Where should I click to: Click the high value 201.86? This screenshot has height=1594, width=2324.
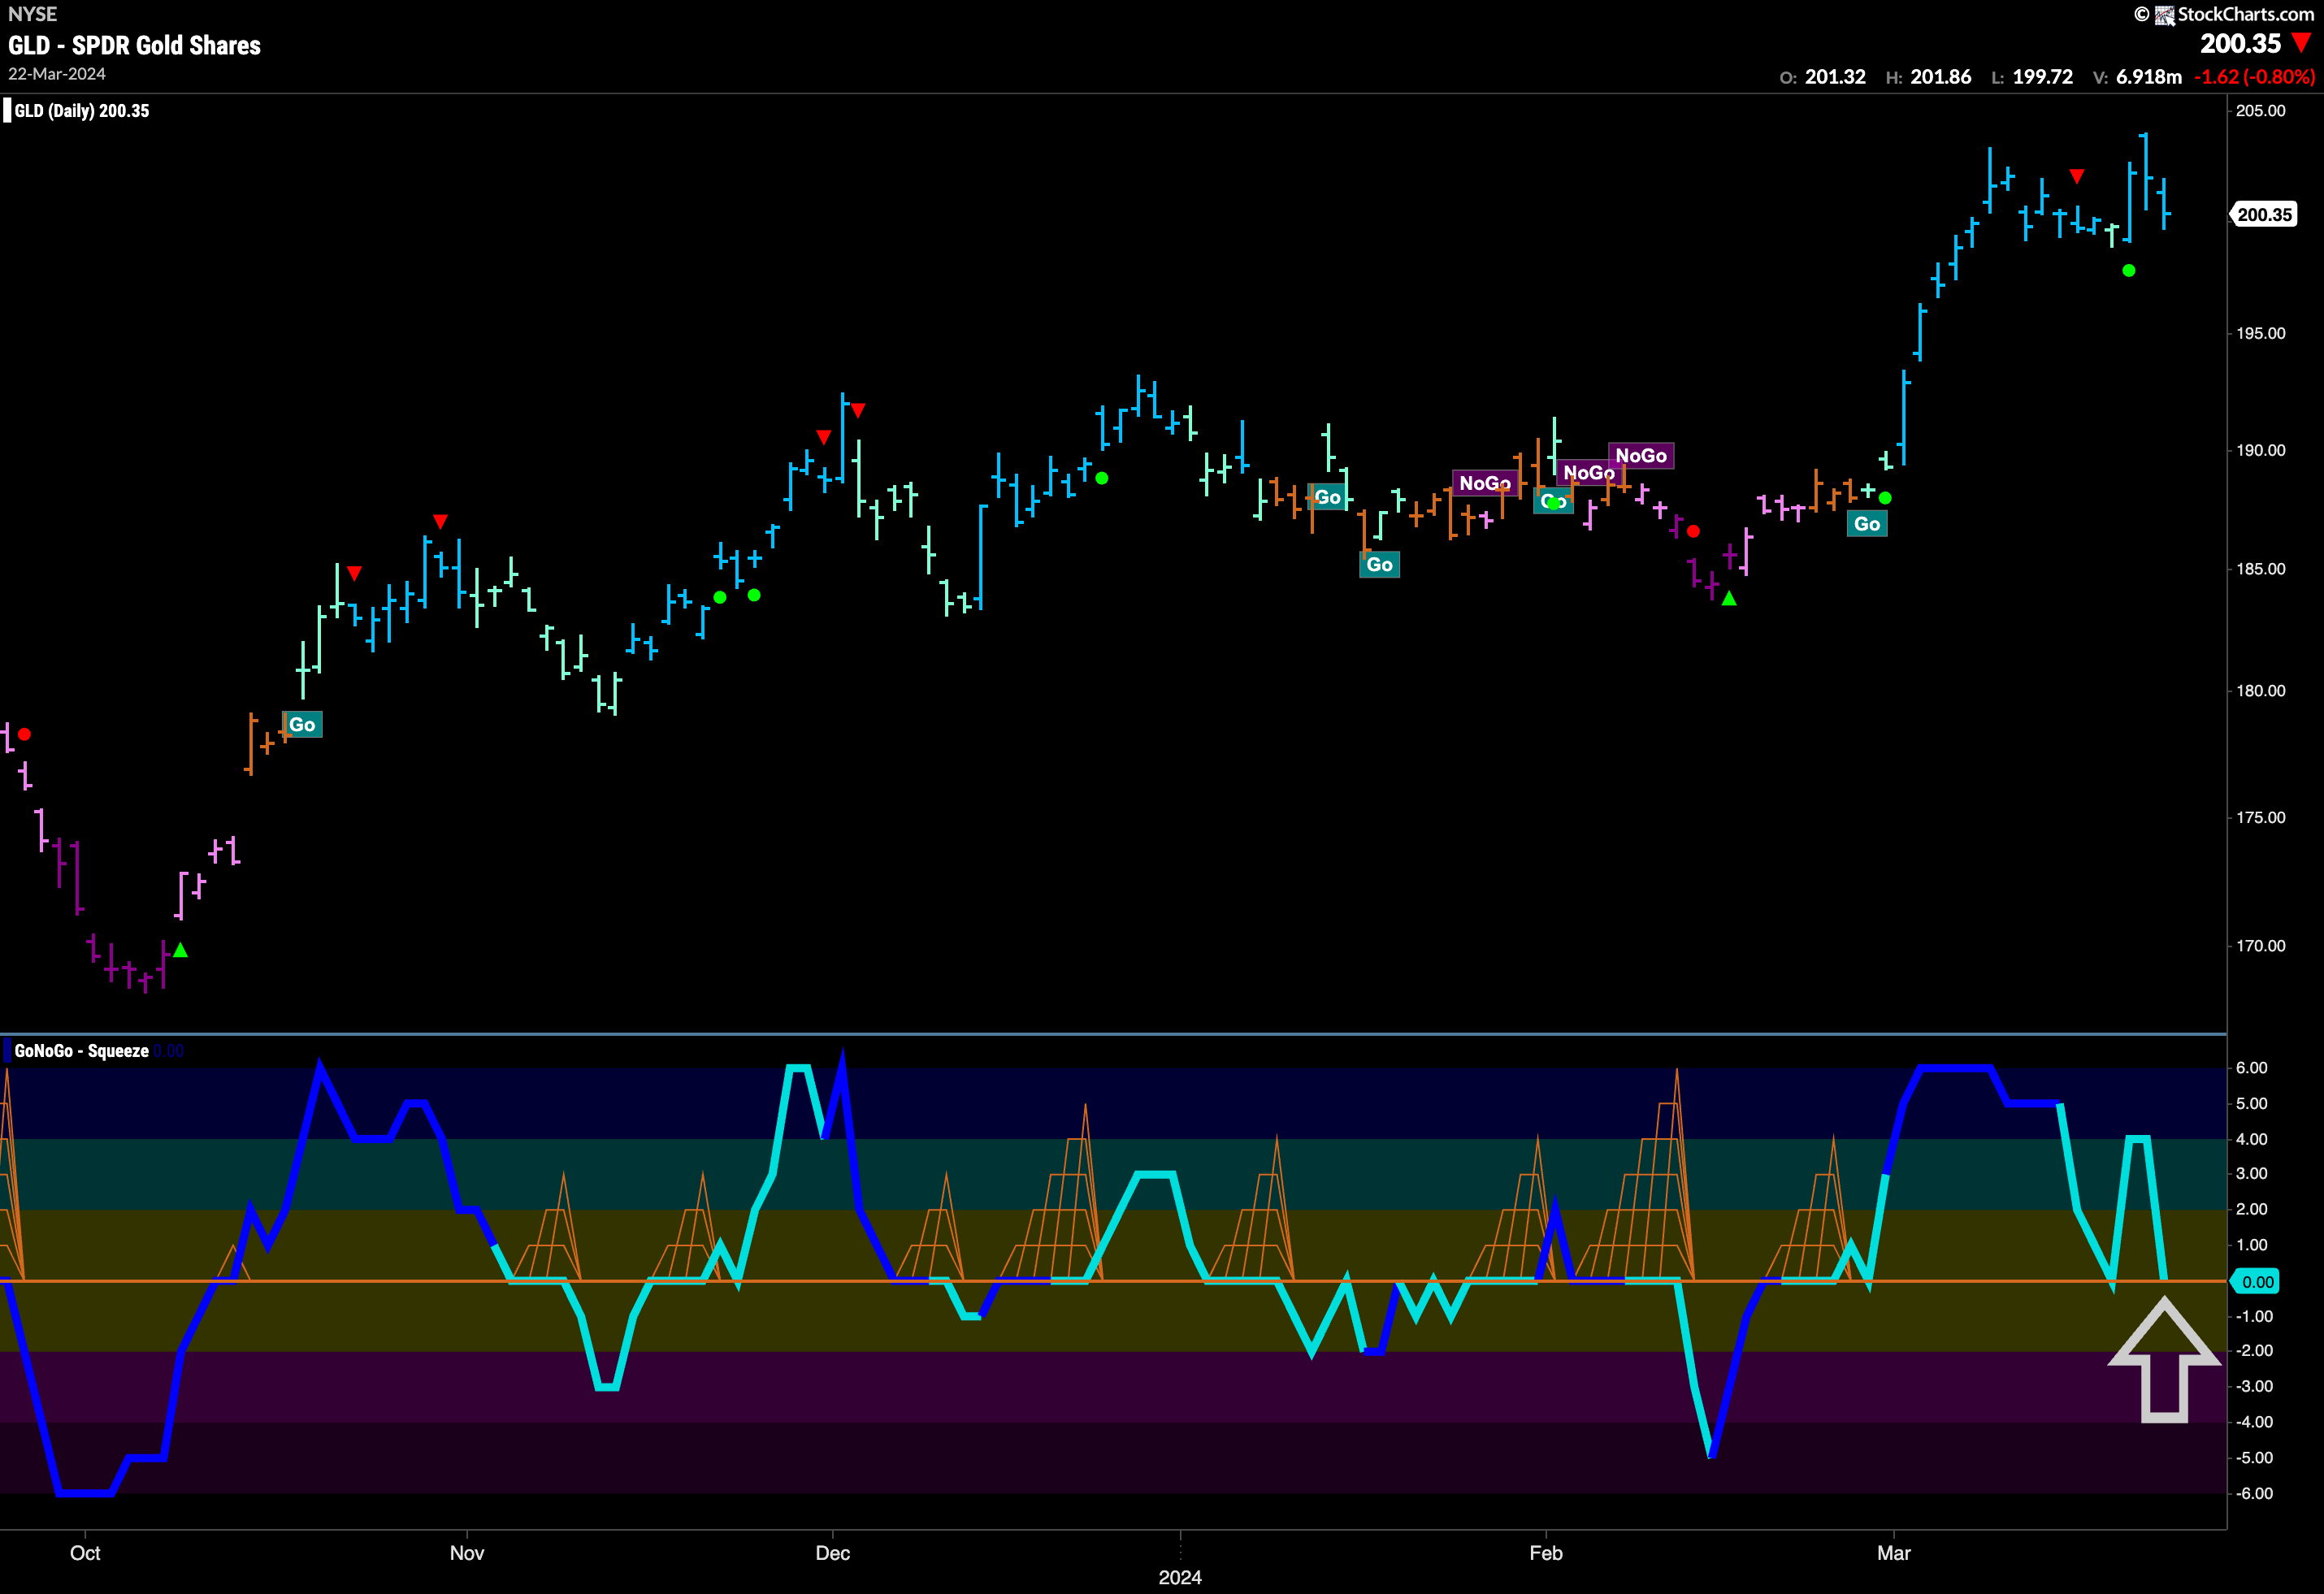(x=1941, y=77)
